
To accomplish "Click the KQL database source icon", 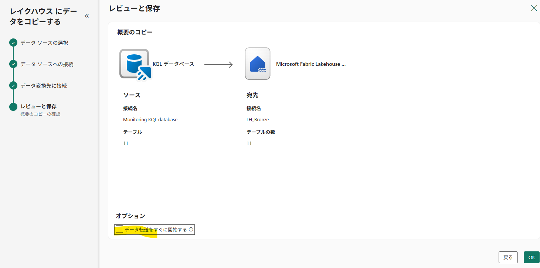I will point(135,64).
